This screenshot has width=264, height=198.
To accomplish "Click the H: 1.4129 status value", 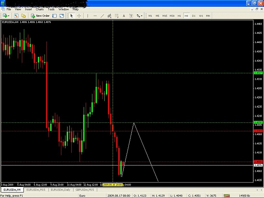I will click(158, 195).
